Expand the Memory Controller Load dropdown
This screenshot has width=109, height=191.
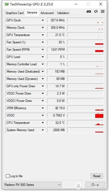coord(43,64)
